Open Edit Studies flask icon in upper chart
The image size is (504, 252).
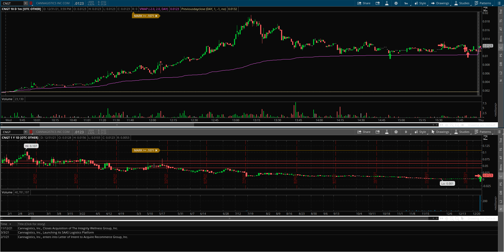pos(387,3)
